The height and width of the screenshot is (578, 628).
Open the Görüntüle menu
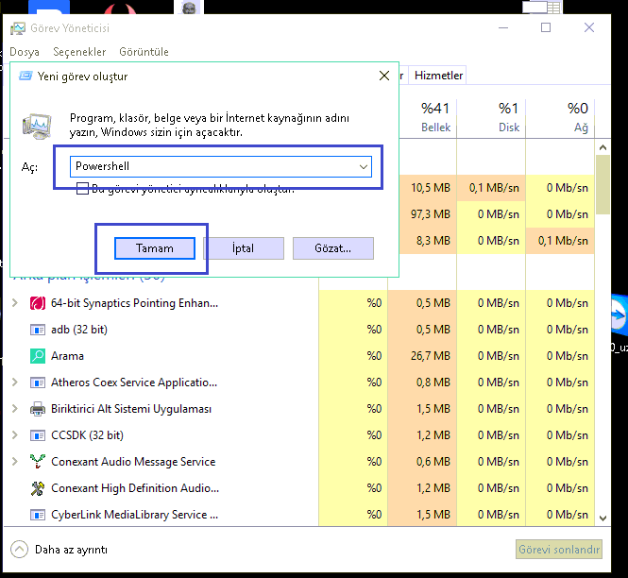click(x=144, y=52)
